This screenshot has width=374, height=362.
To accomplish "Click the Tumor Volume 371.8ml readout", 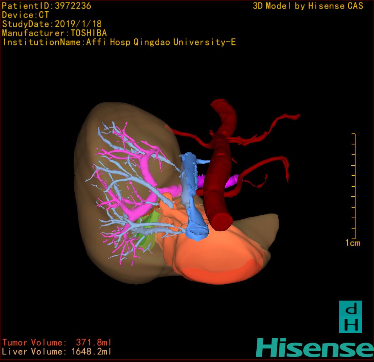I will point(57,342).
